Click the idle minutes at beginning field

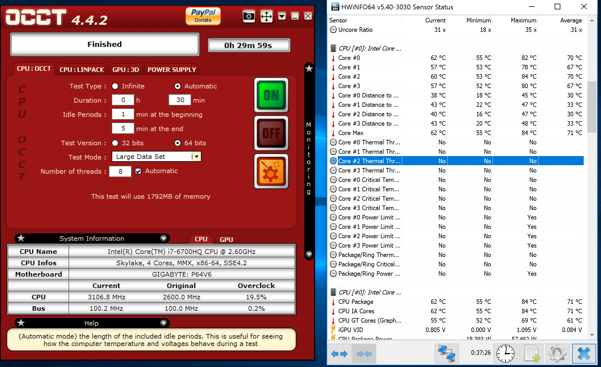pos(123,114)
